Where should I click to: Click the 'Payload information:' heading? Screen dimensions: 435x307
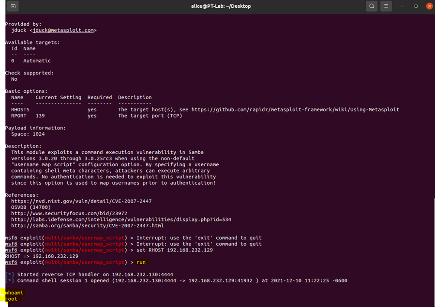tap(35, 128)
